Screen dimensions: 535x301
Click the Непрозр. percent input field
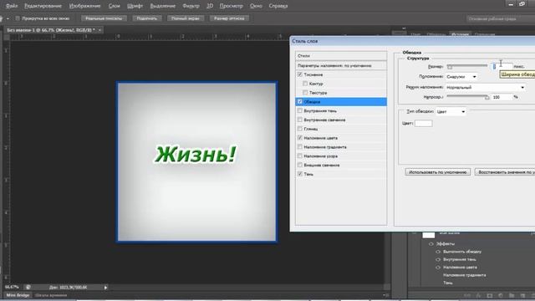[x=502, y=97]
